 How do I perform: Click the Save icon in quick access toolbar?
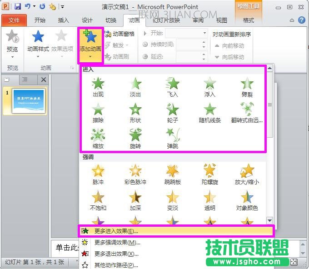pos(18,6)
